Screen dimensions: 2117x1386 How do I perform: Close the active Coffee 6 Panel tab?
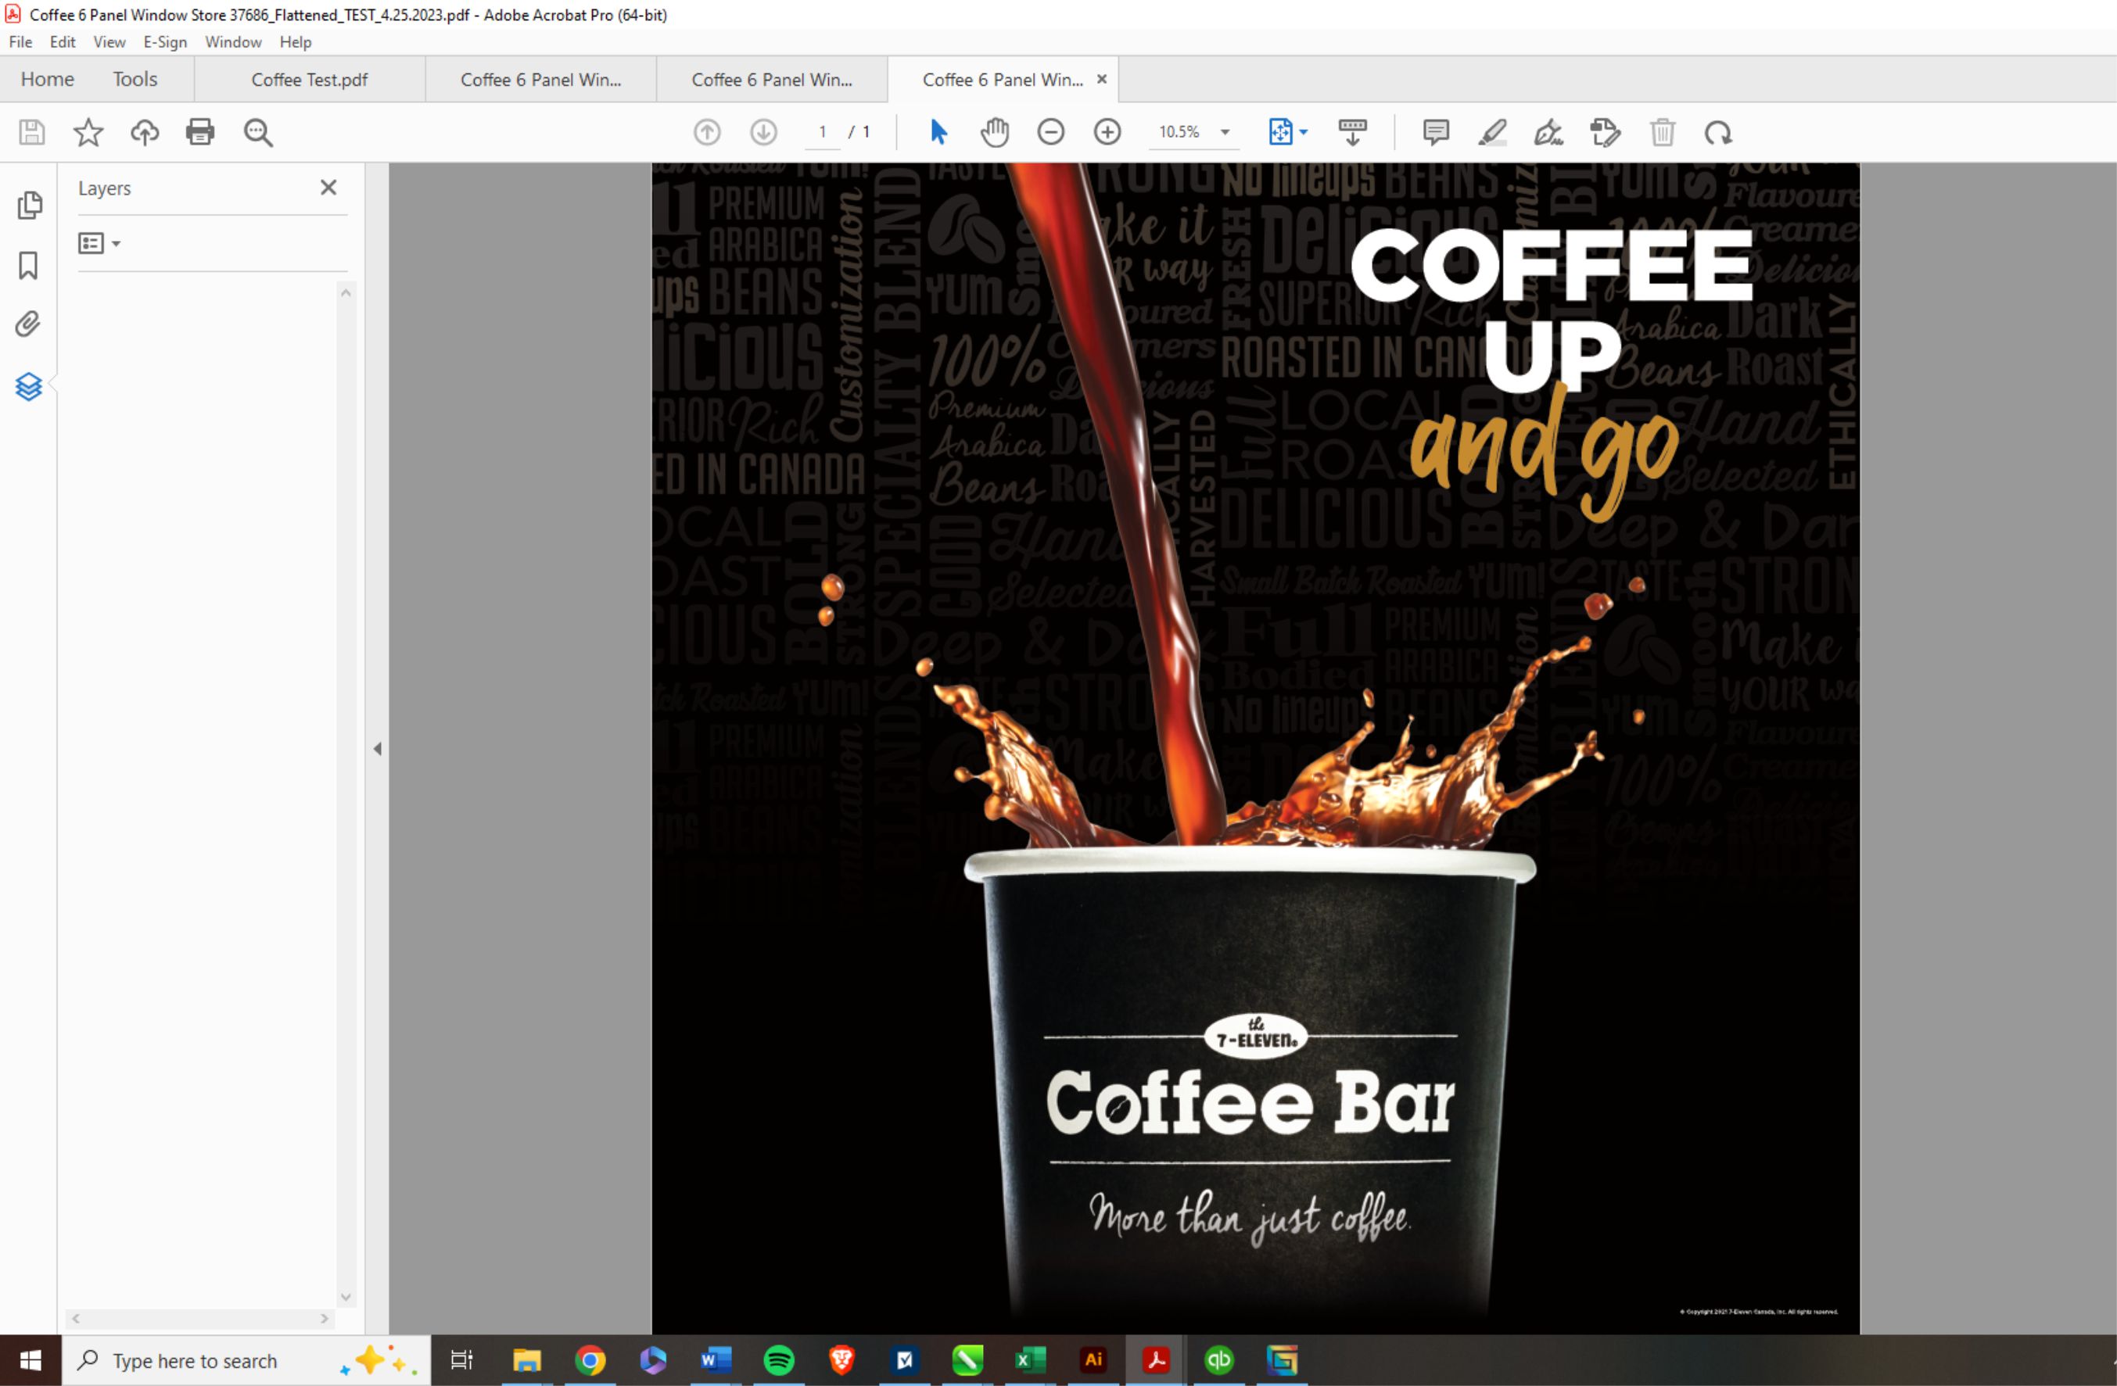pos(1101,79)
